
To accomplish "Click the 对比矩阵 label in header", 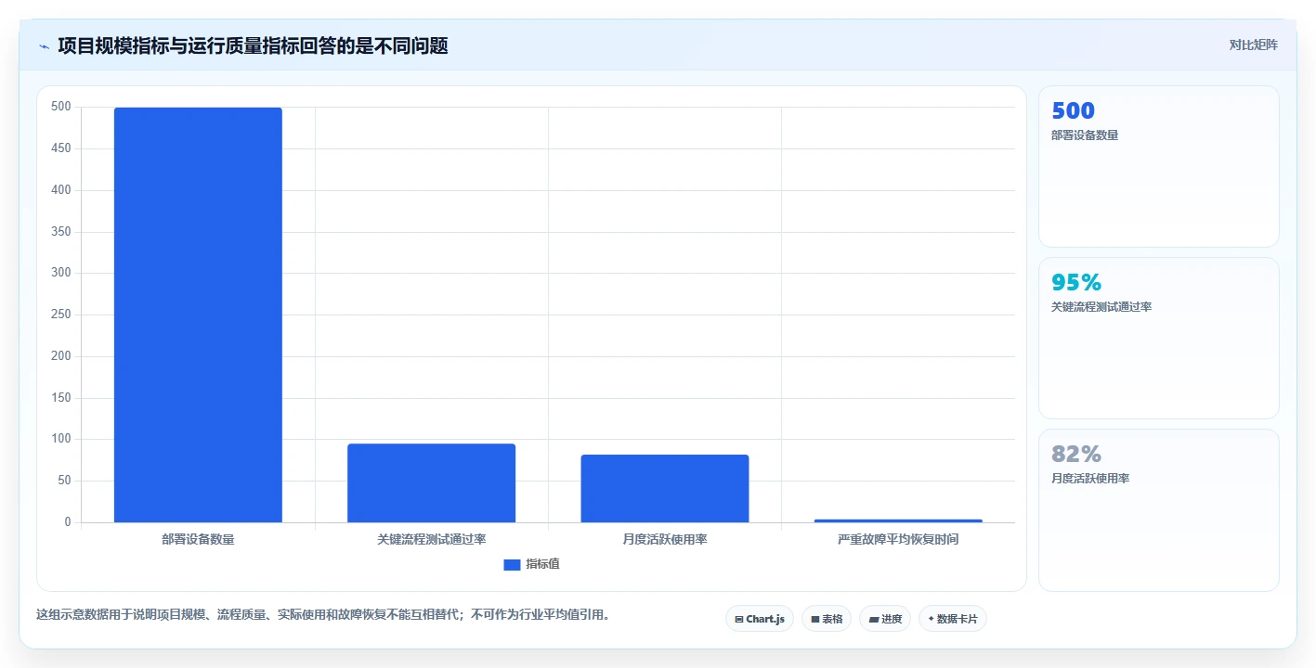I will click(1253, 45).
